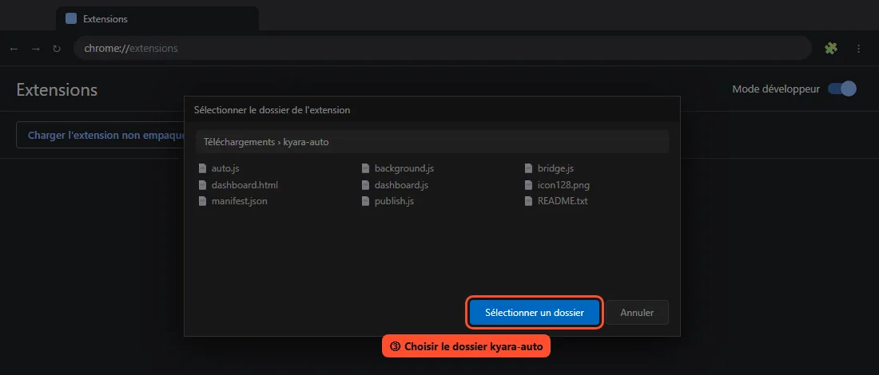Reload the page with refresh icon
Image resolution: width=879 pixels, height=375 pixels.
(57, 49)
